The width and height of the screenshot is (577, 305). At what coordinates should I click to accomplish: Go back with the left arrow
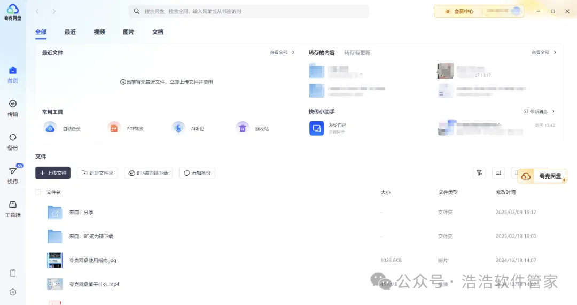click(37, 11)
